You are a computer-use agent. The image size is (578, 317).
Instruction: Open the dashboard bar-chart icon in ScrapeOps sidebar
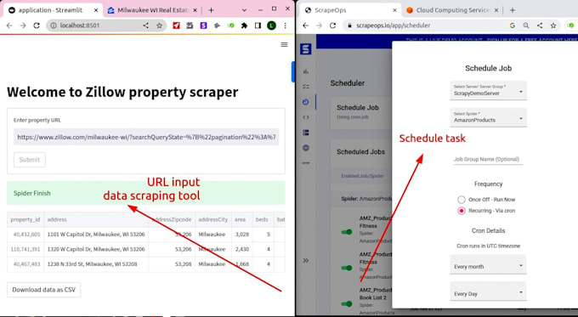tap(306, 71)
